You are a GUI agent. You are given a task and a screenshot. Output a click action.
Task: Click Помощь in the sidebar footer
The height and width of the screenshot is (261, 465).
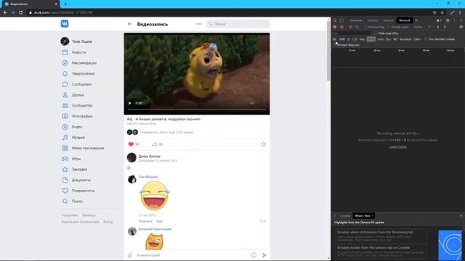(x=89, y=215)
